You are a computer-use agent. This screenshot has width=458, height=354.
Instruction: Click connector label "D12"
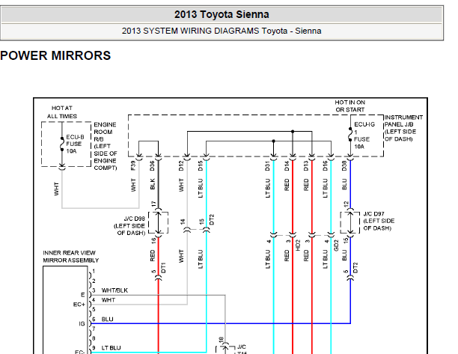click(181, 165)
